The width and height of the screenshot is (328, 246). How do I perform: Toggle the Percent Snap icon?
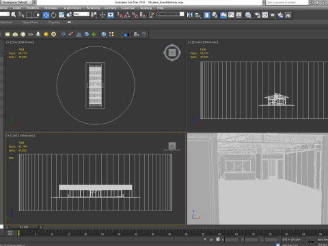(x=135, y=15)
